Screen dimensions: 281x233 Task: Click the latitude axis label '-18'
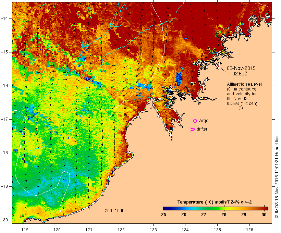4,153
